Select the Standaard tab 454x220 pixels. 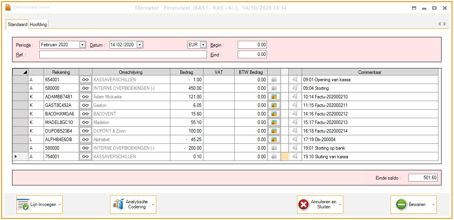click(x=18, y=24)
